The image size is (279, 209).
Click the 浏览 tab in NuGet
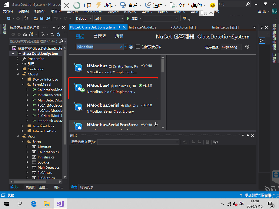[x=80, y=36]
